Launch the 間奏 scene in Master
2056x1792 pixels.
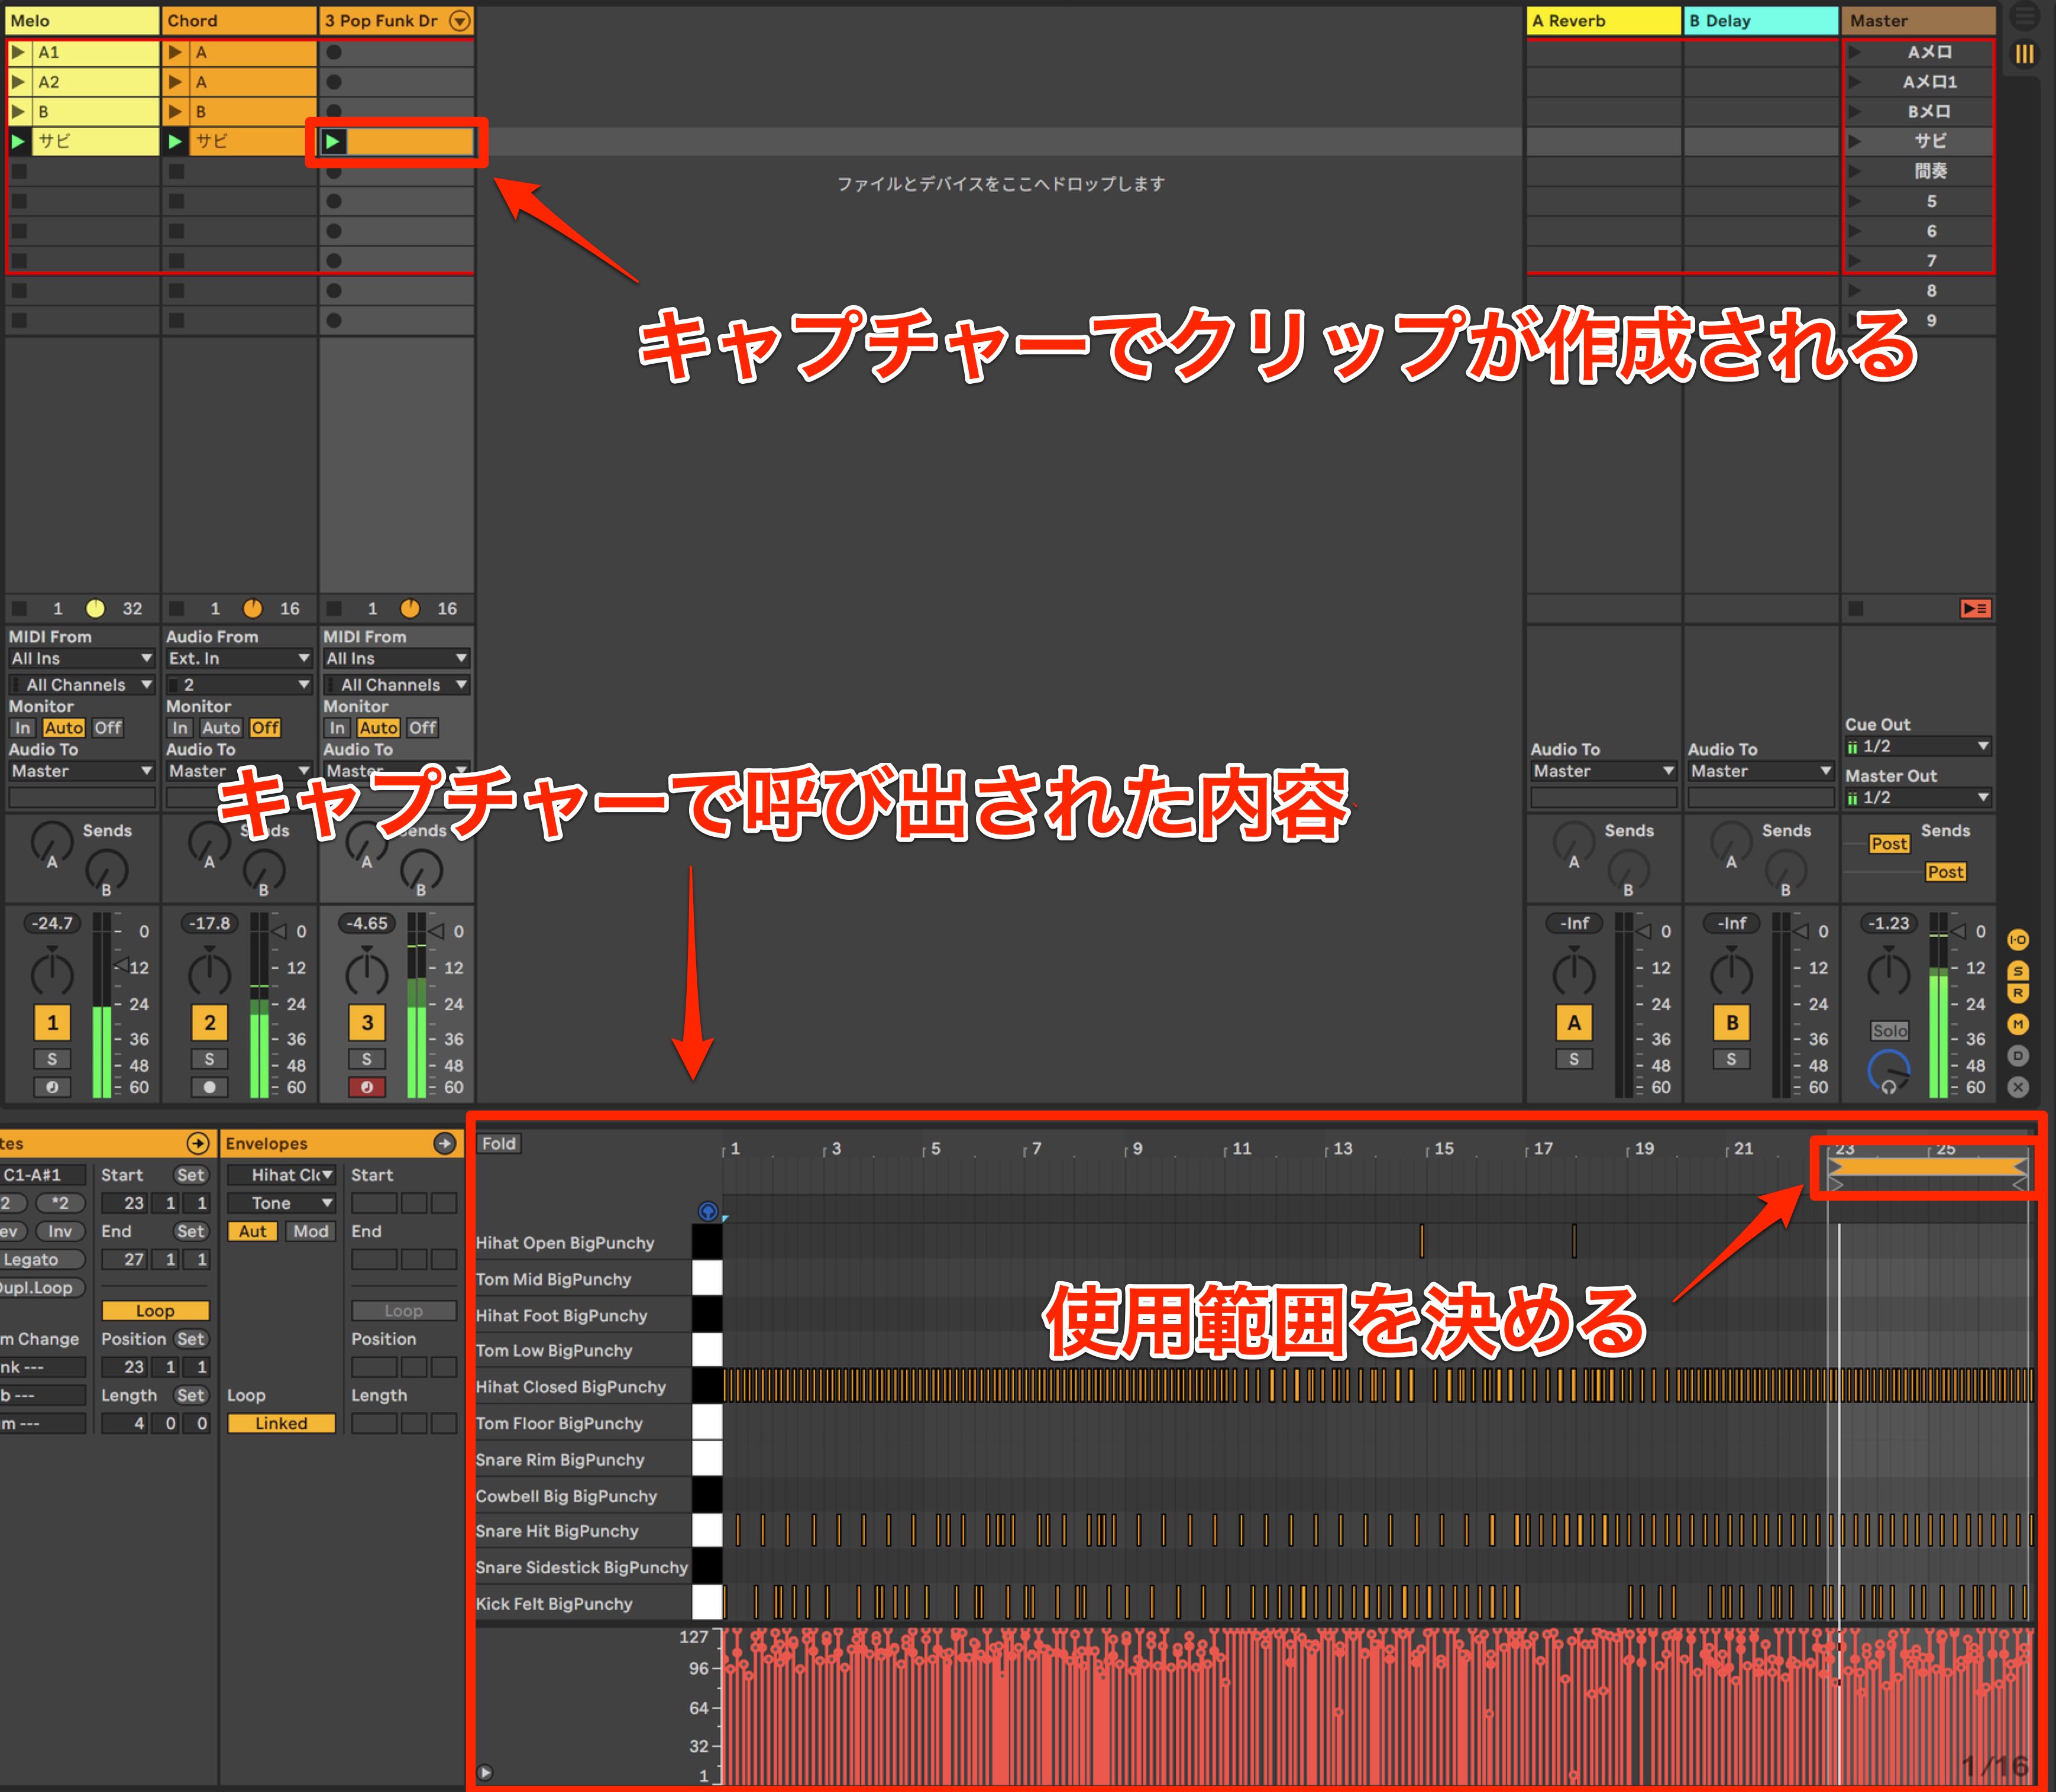click(x=1855, y=171)
